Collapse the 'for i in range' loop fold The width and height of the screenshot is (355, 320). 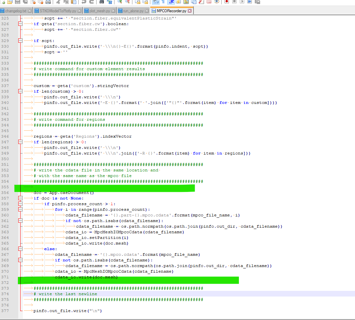click(x=20, y=209)
